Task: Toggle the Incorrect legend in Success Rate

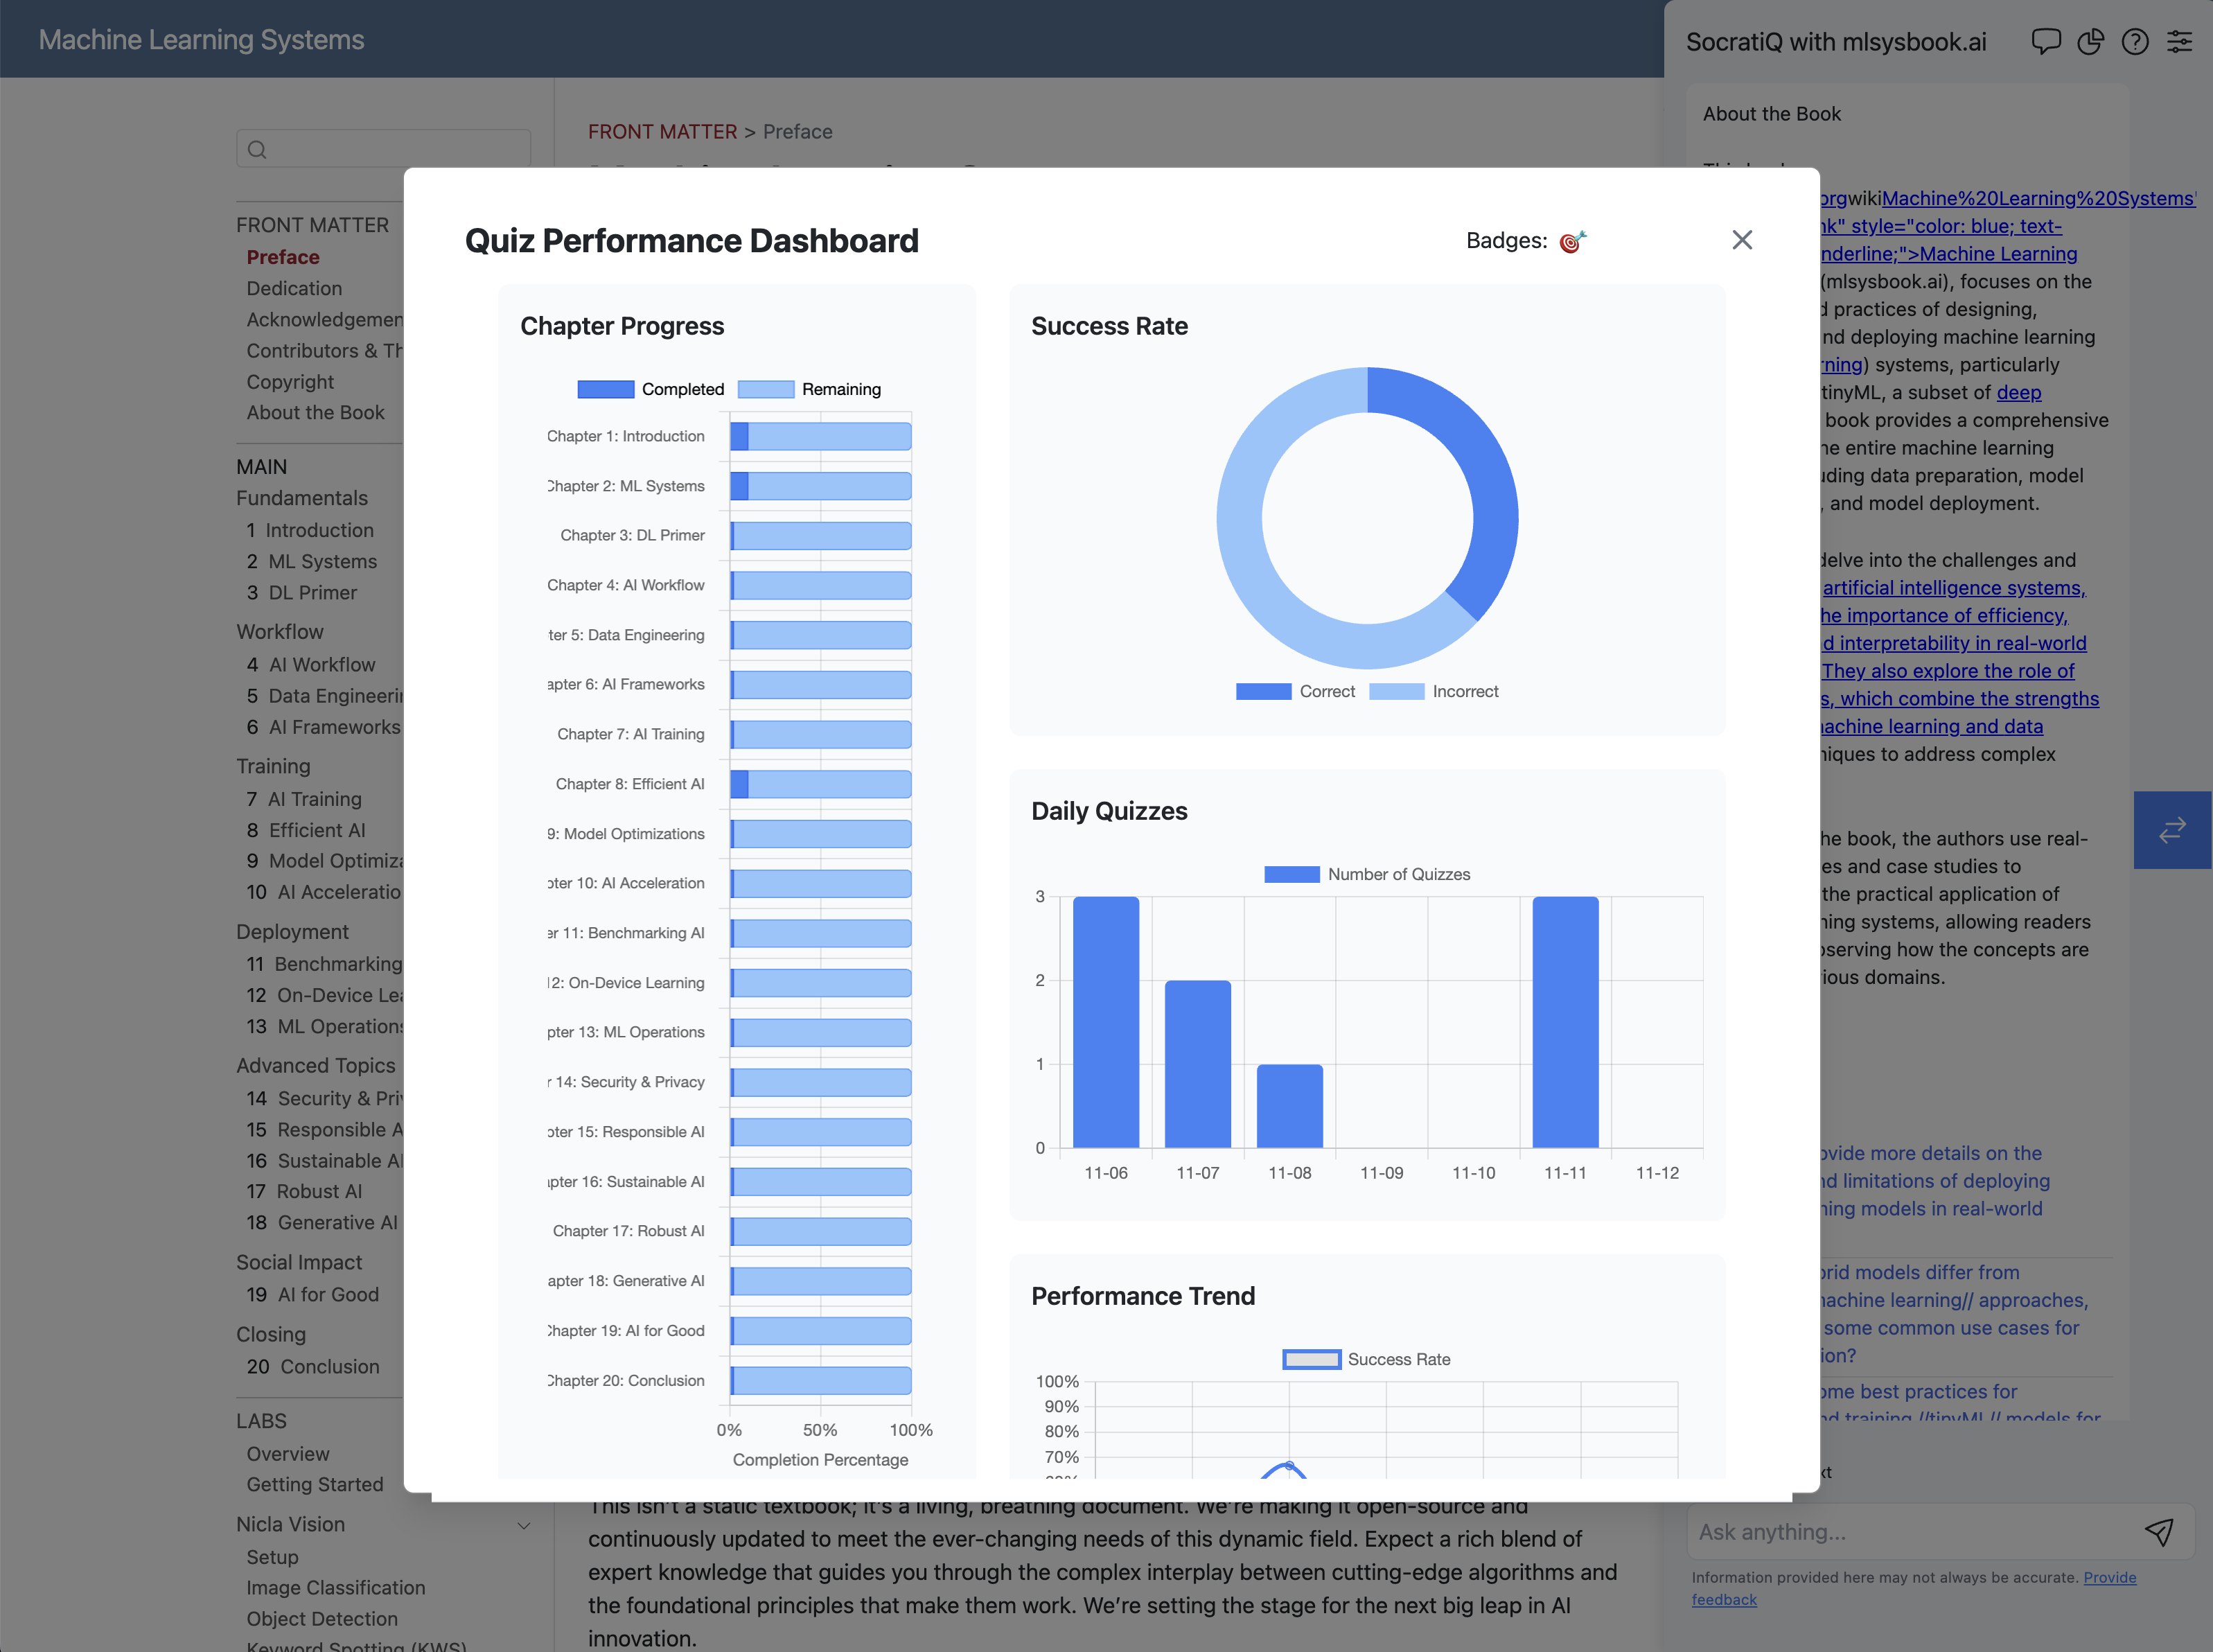Action: (x=1434, y=691)
